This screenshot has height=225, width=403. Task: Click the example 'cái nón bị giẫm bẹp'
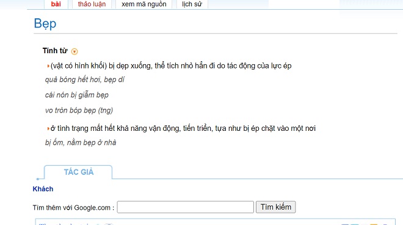click(x=76, y=95)
